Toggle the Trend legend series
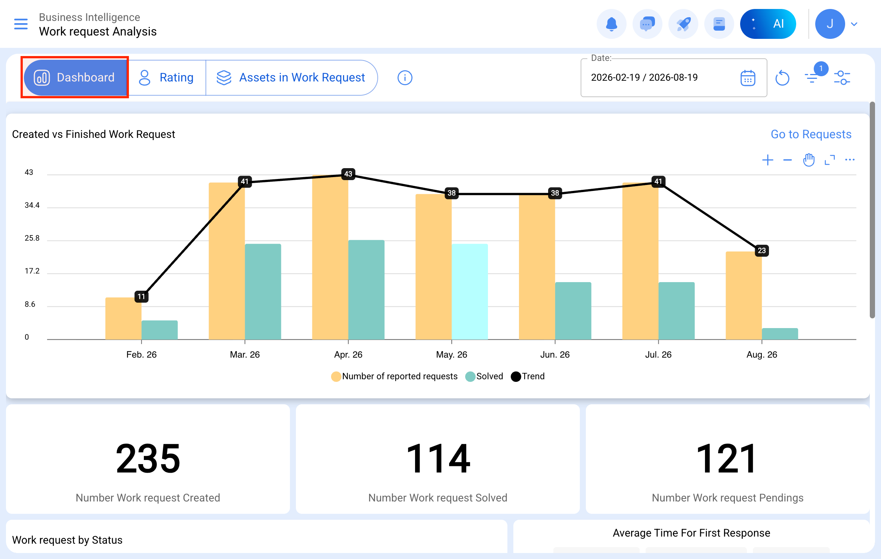881x559 pixels. pyautogui.click(x=528, y=376)
